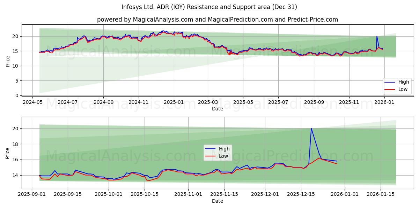Click the "2026-01-01" date tick label
This screenshot has height=209, width=419.
pyautogui.click(x=345, y=195)
